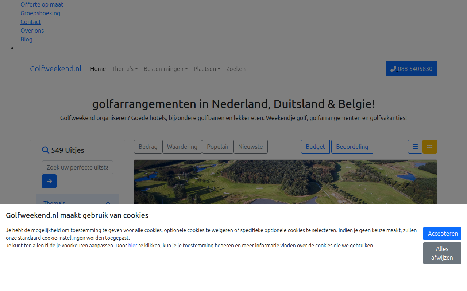Open the Budget filter button
The width and height of the screenshot is (467, 291).
(x=315, y=147)
